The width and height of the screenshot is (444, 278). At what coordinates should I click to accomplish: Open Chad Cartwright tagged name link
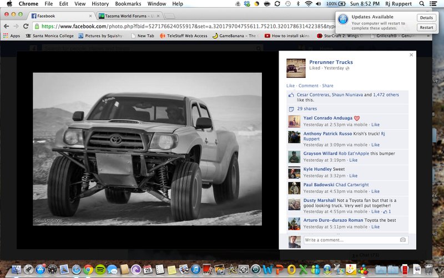click(352, 185)
